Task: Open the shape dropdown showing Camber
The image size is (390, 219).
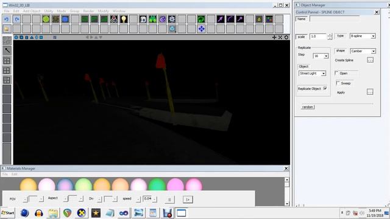Action: pos(363,51)
